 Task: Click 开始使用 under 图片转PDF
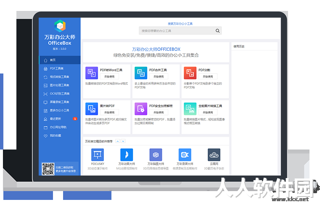[x=109, y=113]
